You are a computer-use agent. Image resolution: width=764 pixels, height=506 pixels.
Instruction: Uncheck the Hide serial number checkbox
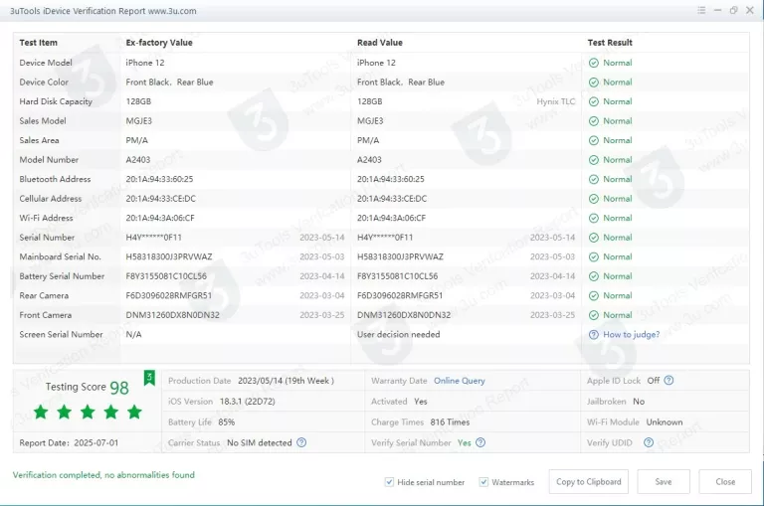point(389,482)
